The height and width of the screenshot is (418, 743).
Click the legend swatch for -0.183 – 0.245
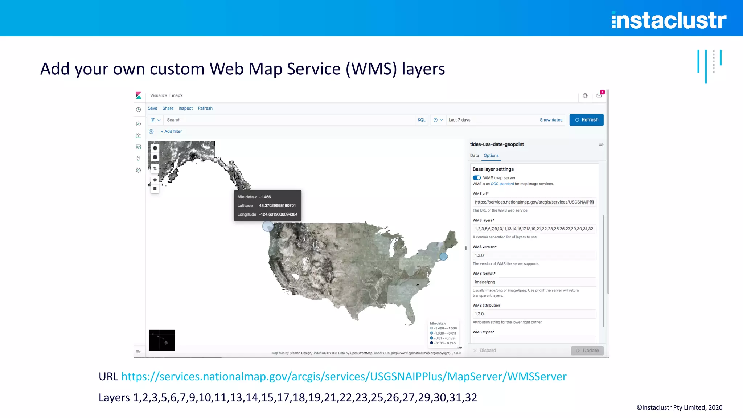431,343
